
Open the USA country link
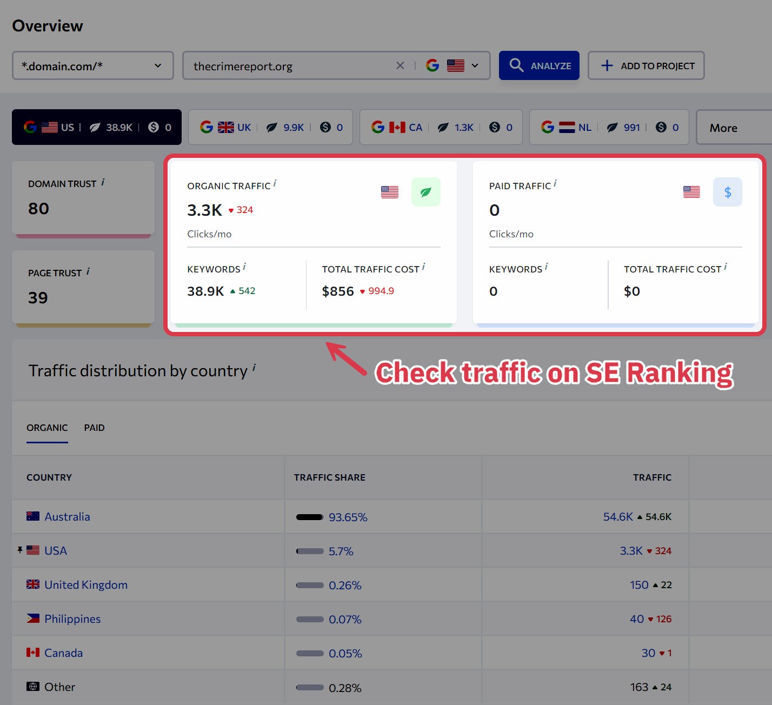[56, 551]
